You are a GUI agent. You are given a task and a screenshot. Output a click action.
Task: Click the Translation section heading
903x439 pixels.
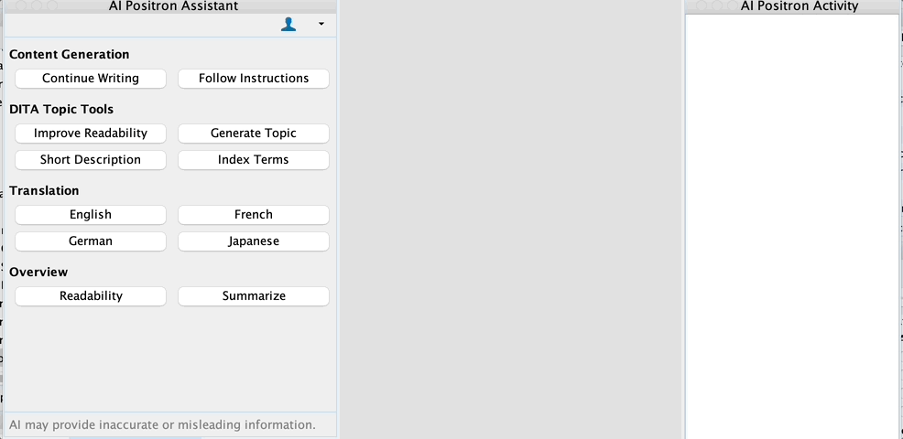click(44, 191)
